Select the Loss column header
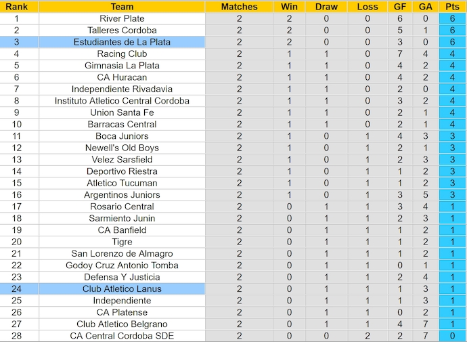Image resolution: width=467 pixels, height=342 pixels. coord(368,7)
